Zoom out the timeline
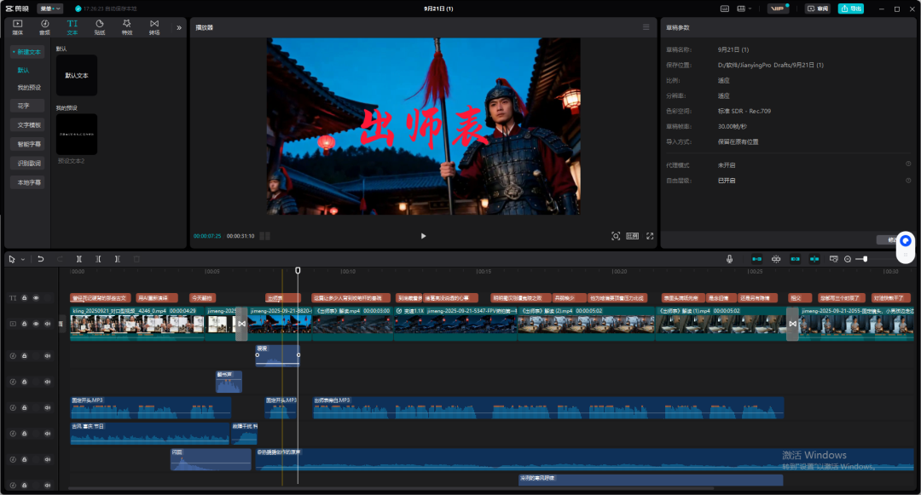Image resolution: width=921 pixels, height=495 pixels. [x=848, y=259]
